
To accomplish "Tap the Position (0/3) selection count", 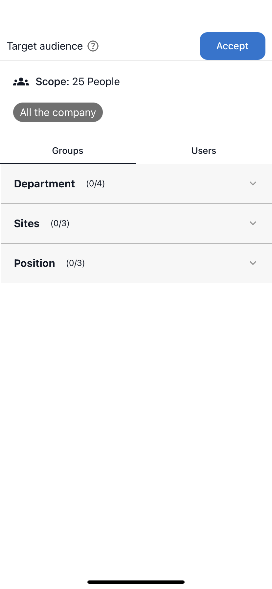I will tap(76, 263).
